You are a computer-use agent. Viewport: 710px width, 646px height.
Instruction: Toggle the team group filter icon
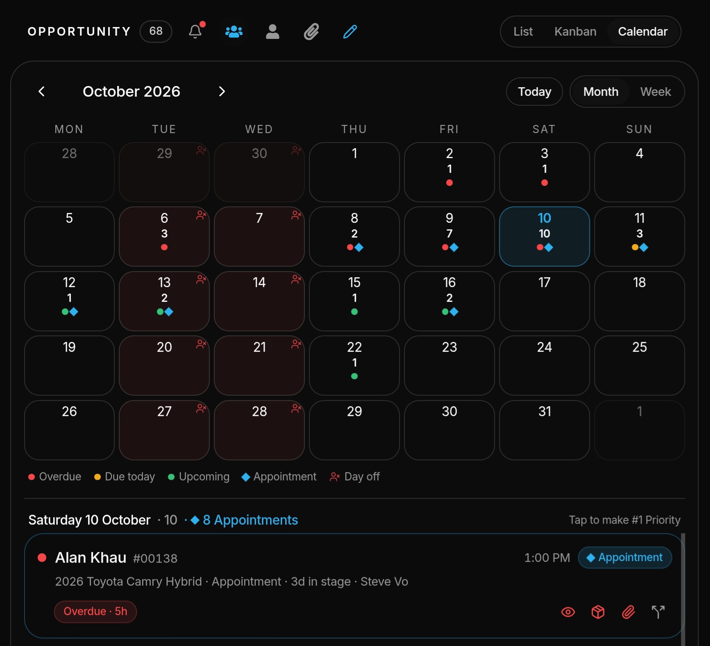234,32
